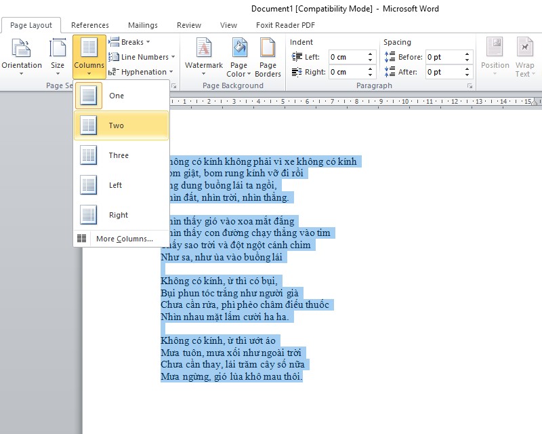Click the Indent Left icon

[x=297, y=57]
